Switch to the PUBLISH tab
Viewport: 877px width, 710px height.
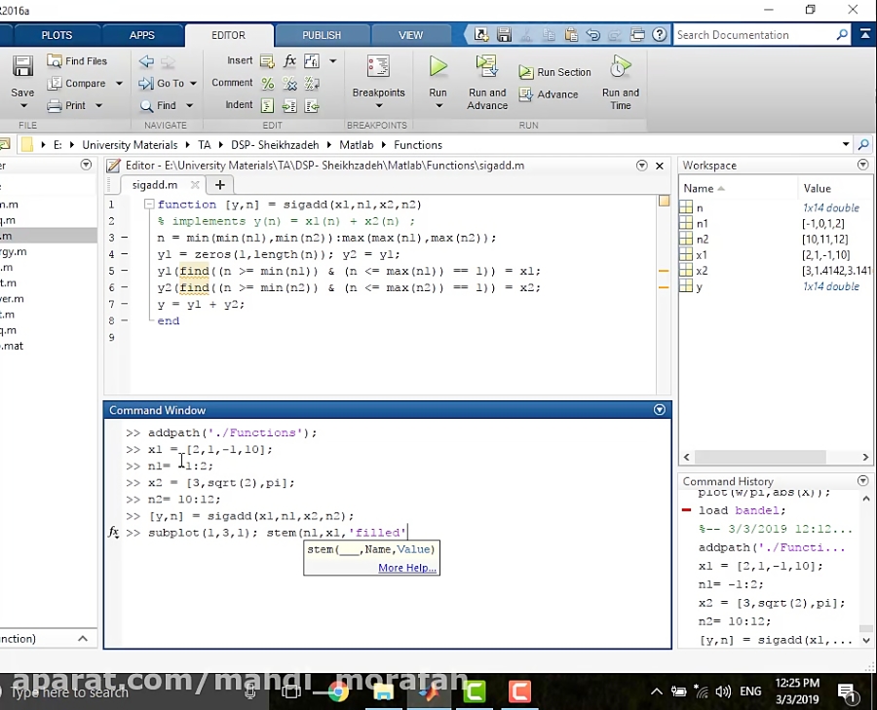(x=322, y=35)
